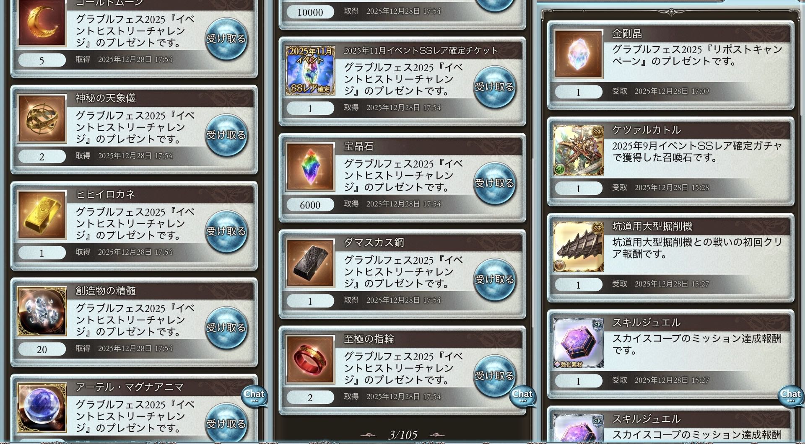805x444 pixels.
Task: Claim the ダマスカス鋼 with 受け取る button
Action: tap(494, 279)
